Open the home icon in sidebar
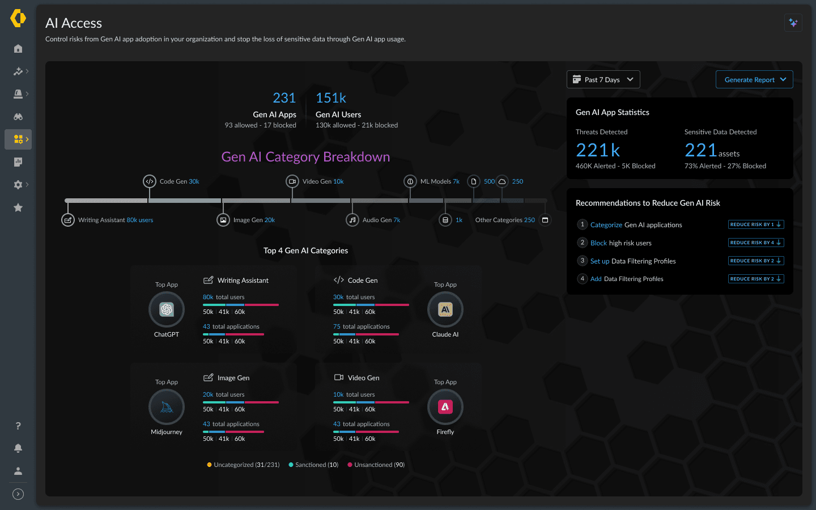 [x=18, y=49]
